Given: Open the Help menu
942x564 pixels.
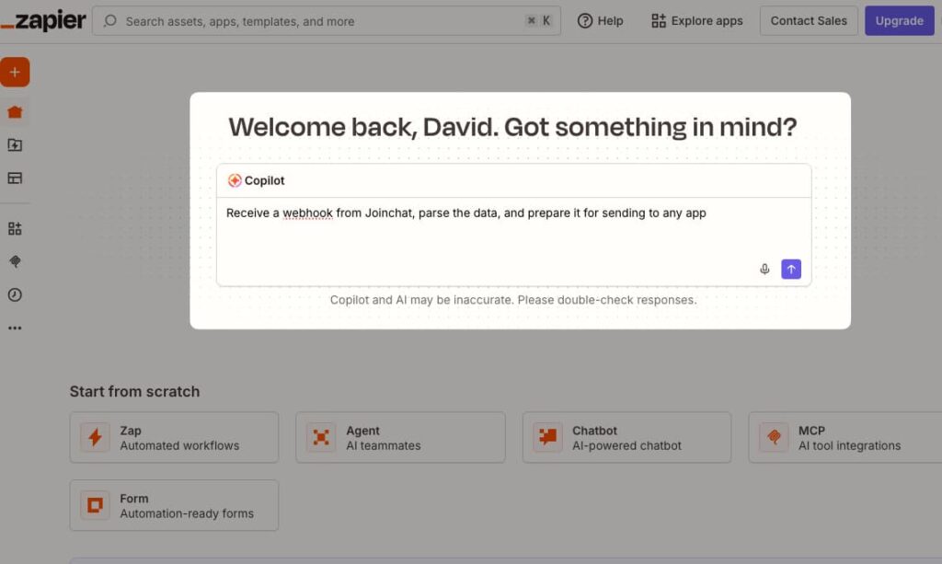Looking at the screenshot, I should [600, 21].
